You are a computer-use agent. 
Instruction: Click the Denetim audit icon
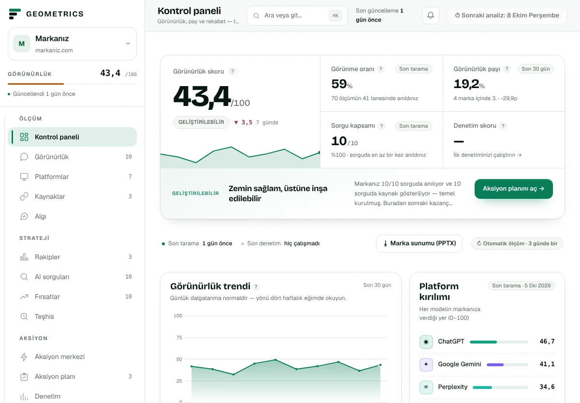point(24,396)
